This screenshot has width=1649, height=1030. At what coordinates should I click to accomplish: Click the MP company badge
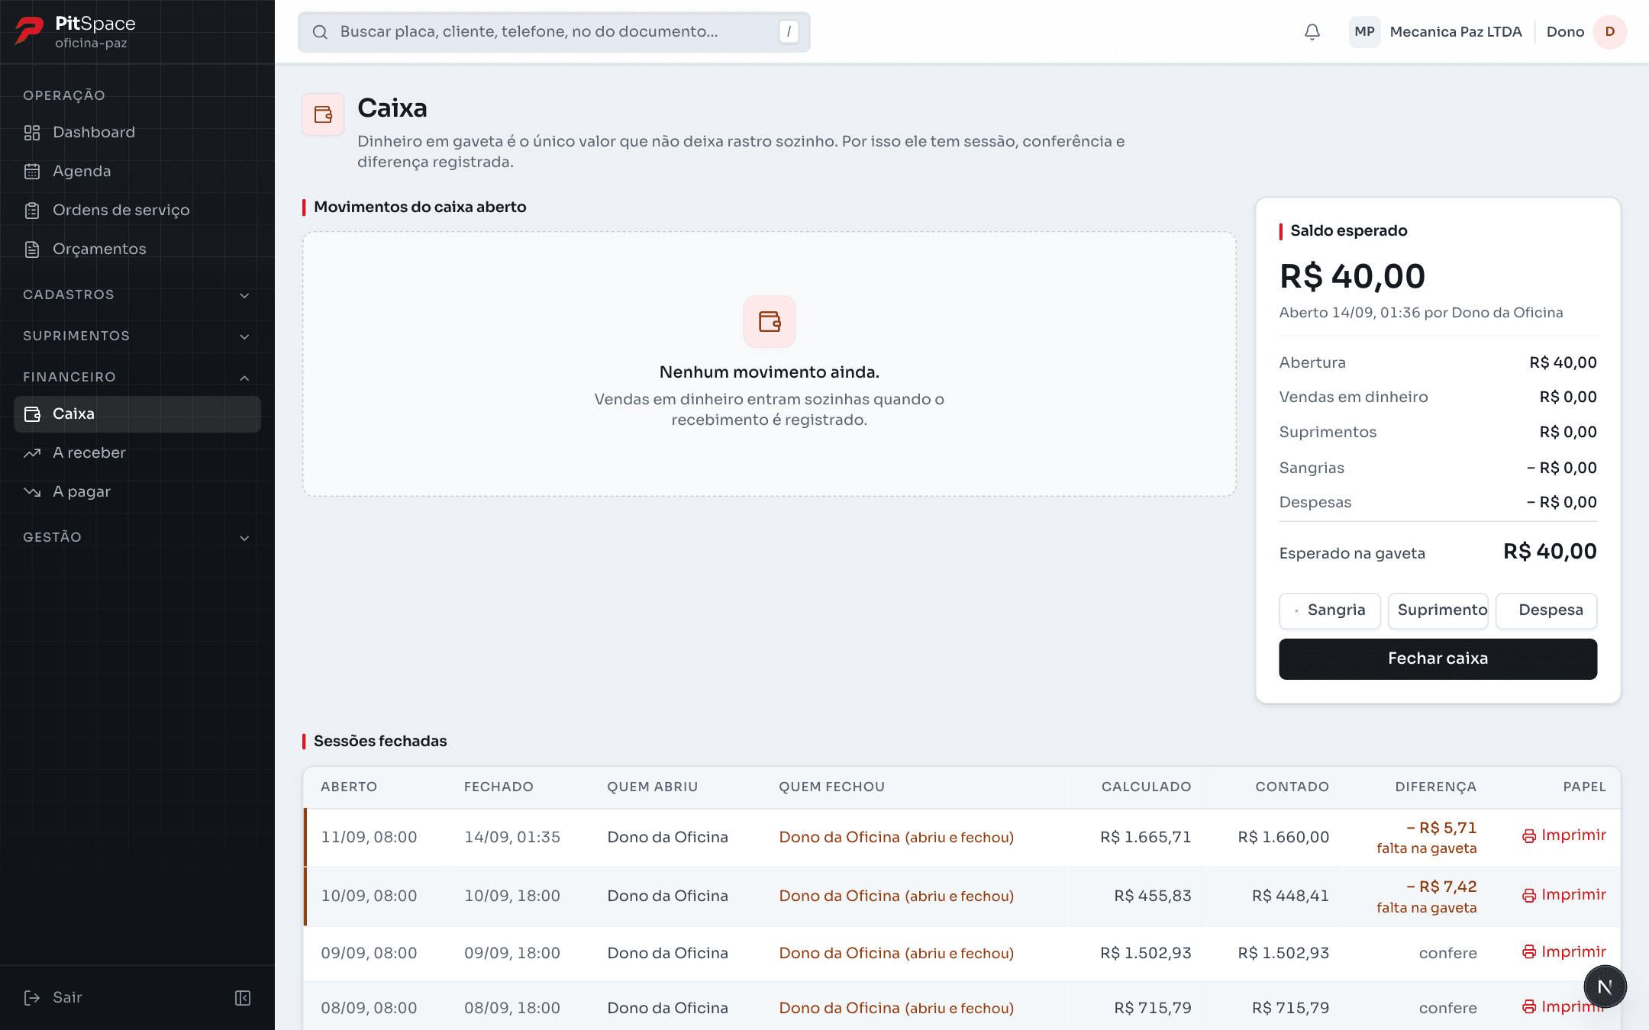(1364, 32)
